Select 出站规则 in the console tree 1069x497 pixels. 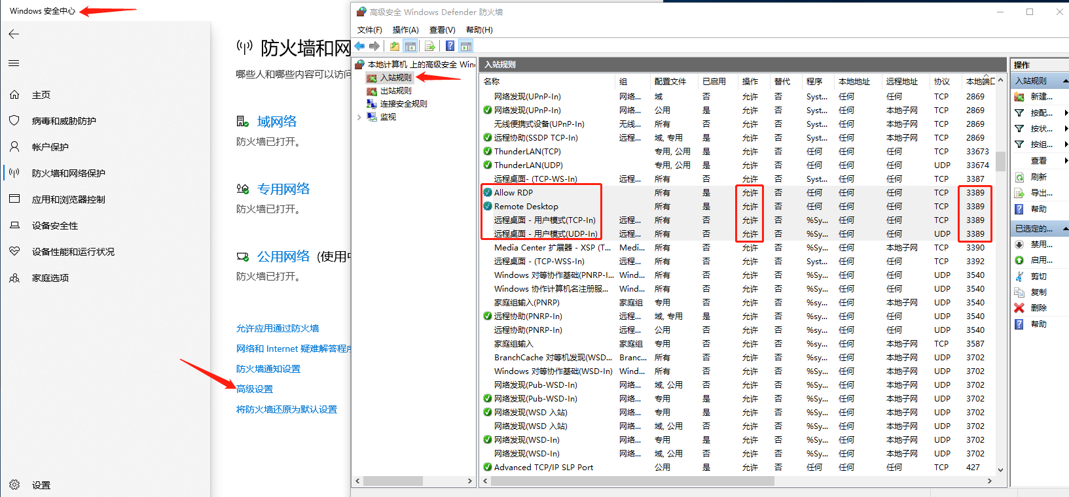pos(395,91)
